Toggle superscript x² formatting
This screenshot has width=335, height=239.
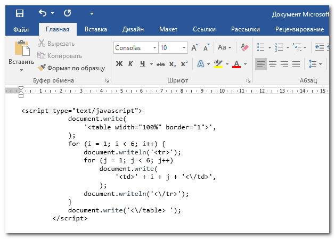[184, 64]
